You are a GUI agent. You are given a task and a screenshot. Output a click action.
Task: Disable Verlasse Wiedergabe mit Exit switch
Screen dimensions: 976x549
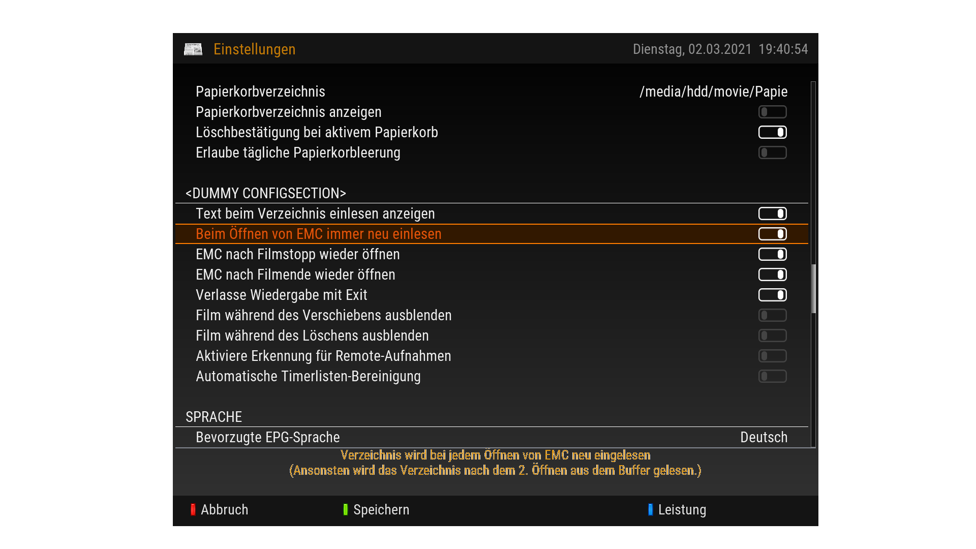tap(772, 295)
